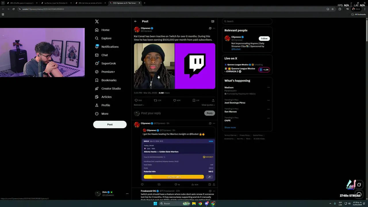This screenshot has width=368, height=207.
Task: Bookmark the post with 1.1K bookmarks
Action: click(196, 100)
